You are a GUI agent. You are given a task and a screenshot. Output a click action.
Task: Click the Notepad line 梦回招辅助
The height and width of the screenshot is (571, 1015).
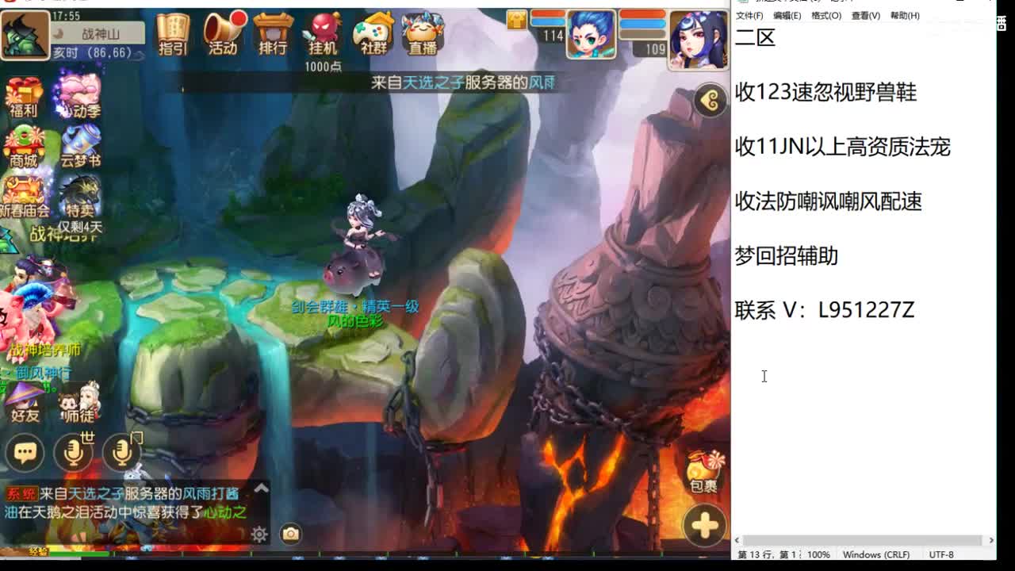tap(787, 256)
